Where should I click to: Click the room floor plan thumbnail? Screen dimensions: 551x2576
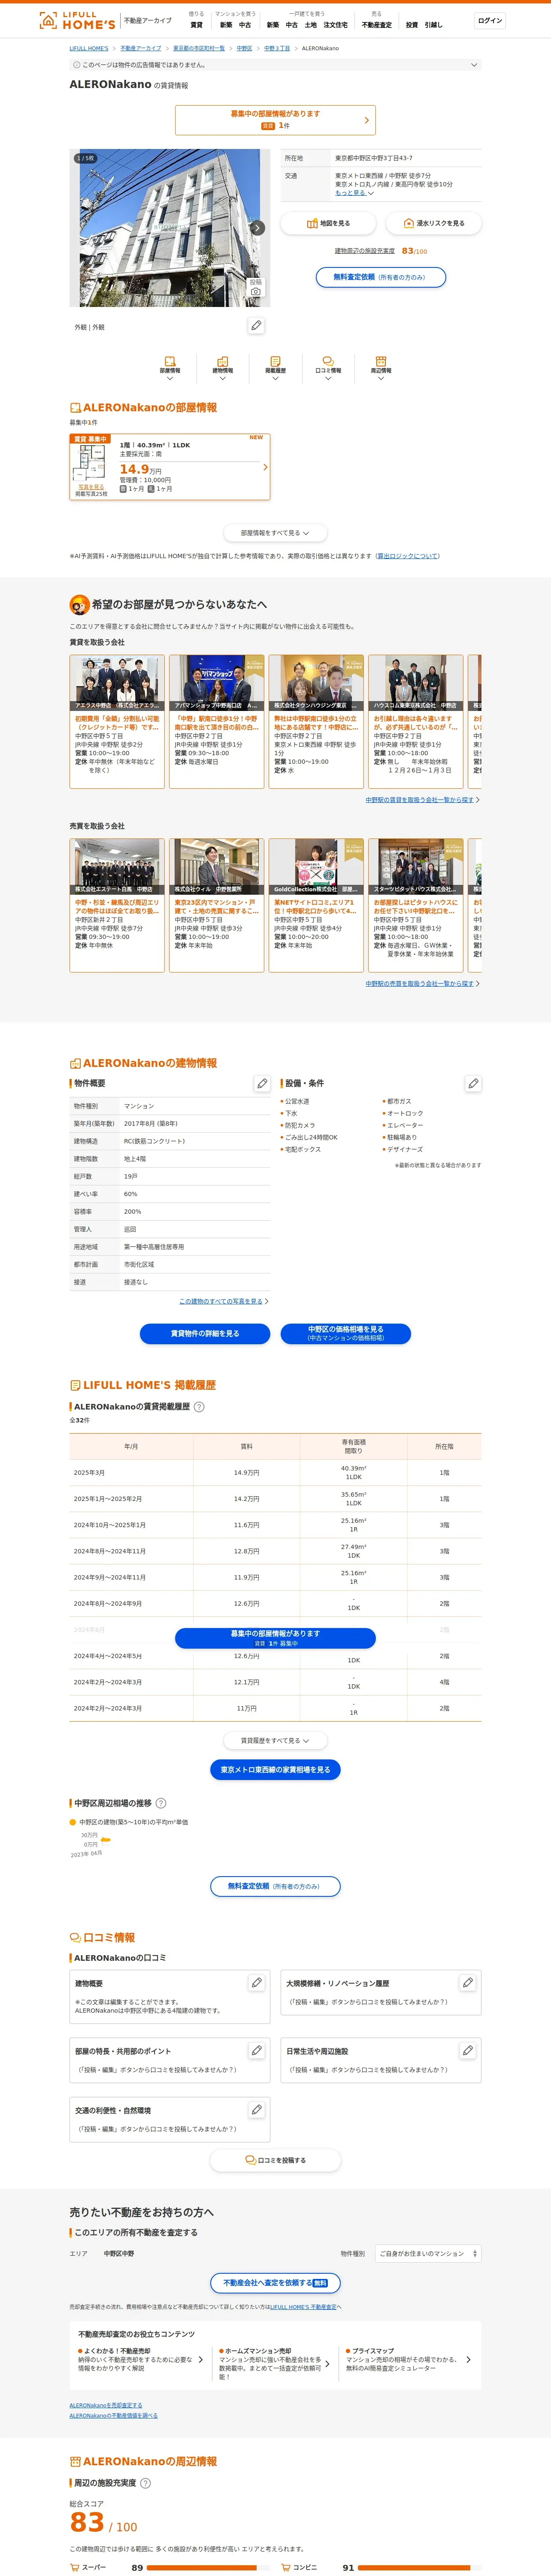(x=90, y=463)
